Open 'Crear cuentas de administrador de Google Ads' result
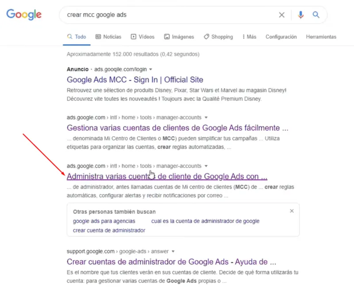Image resolution: width=354 pixels, height=292 pixels. tap(171, 262)
